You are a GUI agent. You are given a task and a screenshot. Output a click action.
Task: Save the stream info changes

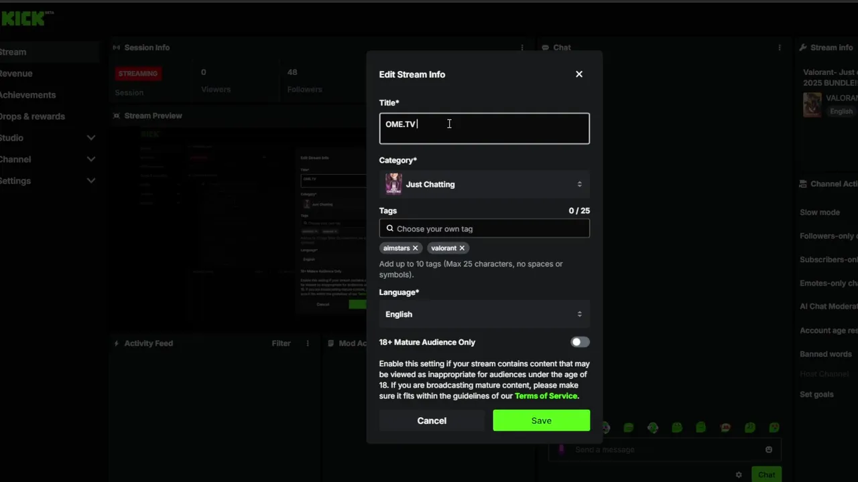click(541, 420)
